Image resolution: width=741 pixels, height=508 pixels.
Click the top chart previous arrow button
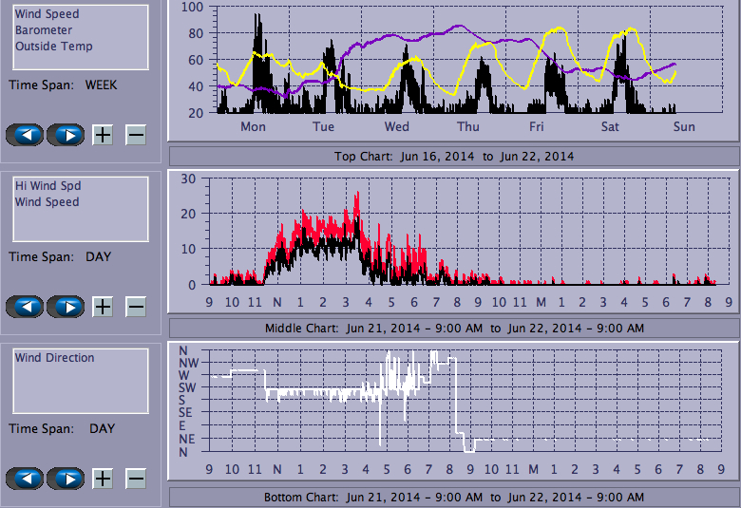25,135
